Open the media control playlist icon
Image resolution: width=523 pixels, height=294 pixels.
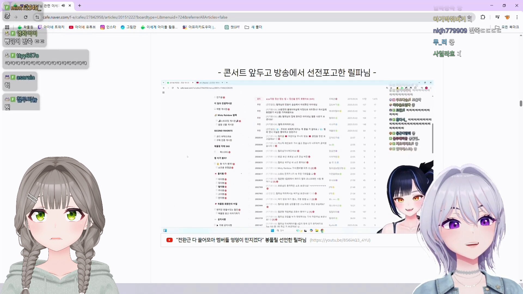click(497, 17)
